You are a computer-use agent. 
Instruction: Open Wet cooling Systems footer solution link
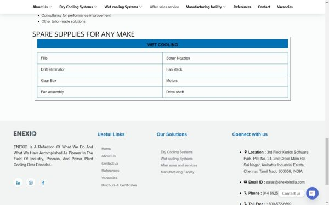click(x=177, y=159)
